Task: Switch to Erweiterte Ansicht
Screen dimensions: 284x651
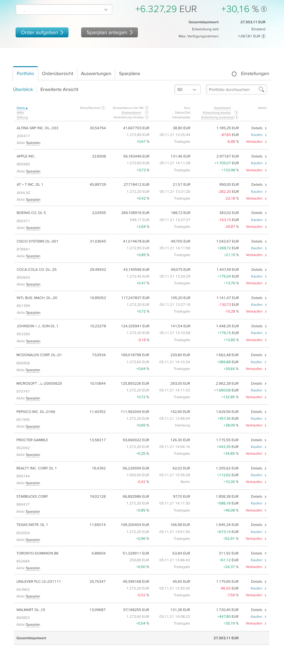Action: click(59, 89)
